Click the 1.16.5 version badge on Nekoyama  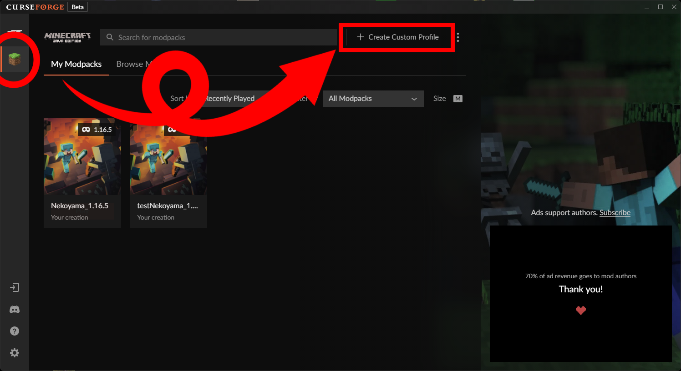tap(97, 130)
